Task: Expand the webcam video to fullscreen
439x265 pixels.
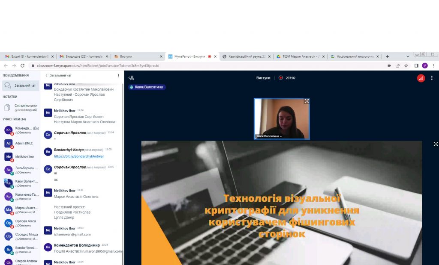Action: (307, 101)
